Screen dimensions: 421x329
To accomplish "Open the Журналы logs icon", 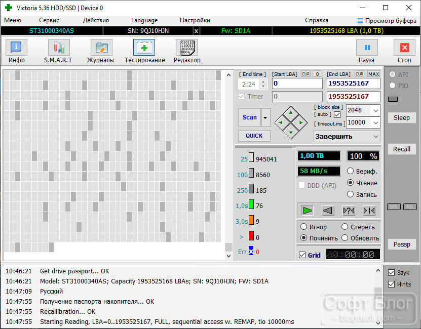I will [x=101, y=48].
